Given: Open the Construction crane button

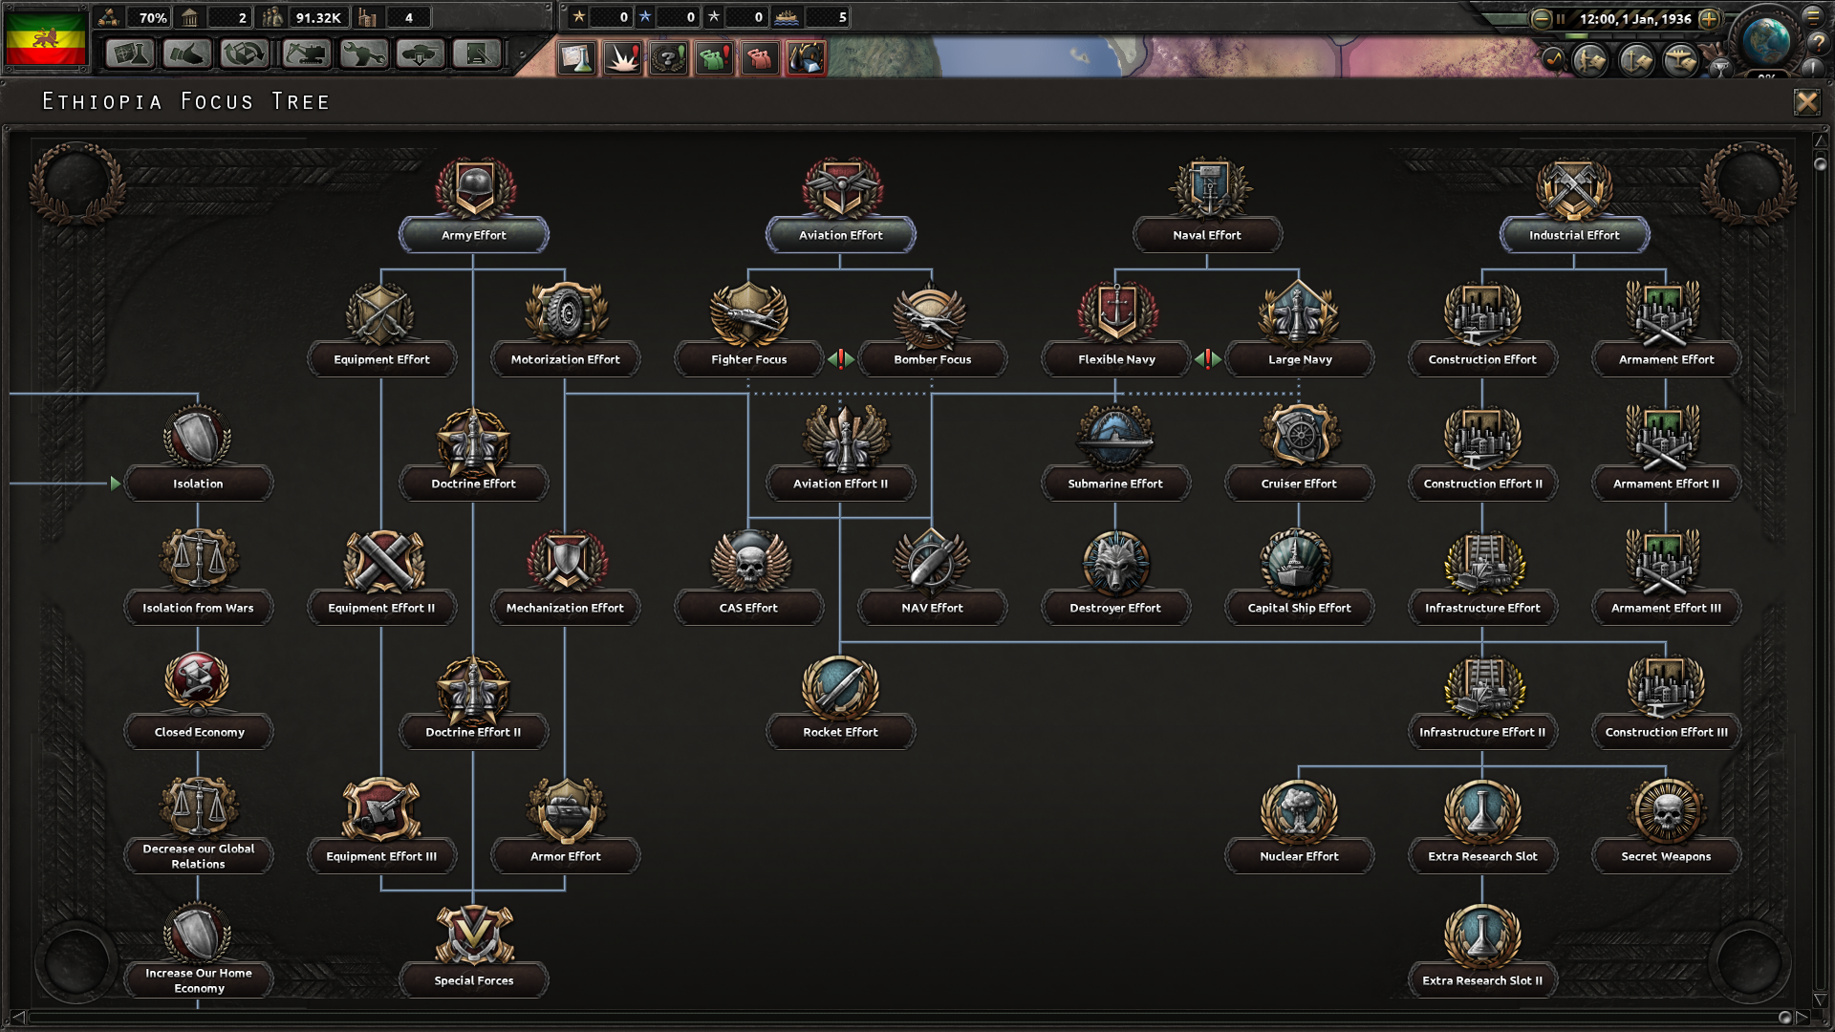Looking at the screenshot, I should [306, 54].
